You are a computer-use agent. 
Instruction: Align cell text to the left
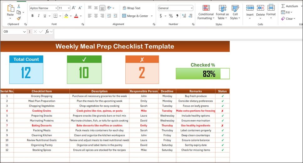(x=90, y=16)
